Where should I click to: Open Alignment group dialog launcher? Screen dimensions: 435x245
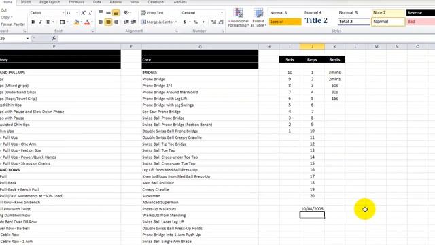(177, 31)
